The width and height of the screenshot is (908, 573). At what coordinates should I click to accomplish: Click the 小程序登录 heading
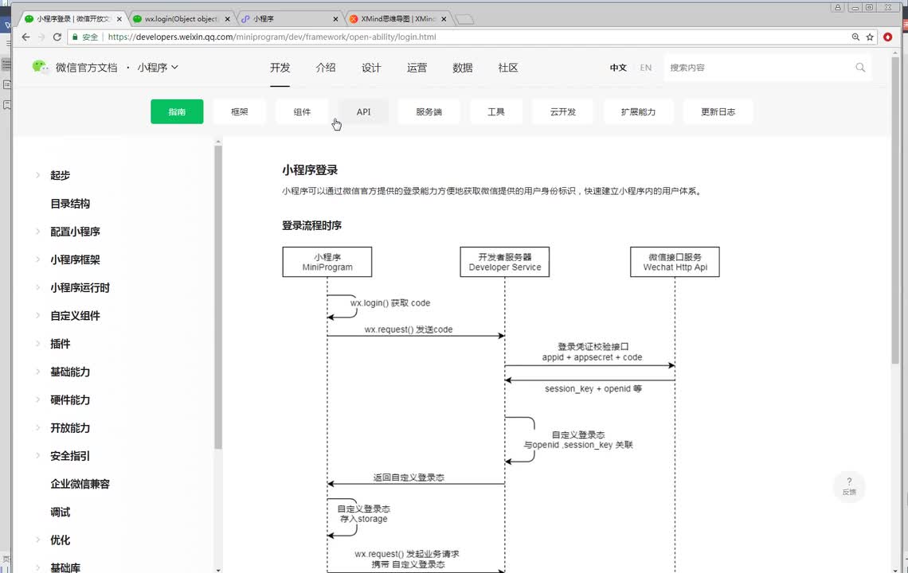pos(310,170)
